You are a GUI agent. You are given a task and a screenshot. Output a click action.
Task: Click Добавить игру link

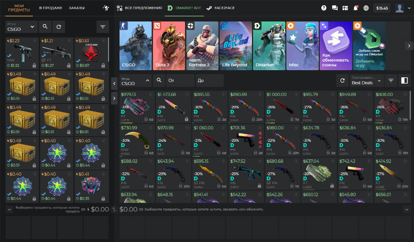pos(365,63)
